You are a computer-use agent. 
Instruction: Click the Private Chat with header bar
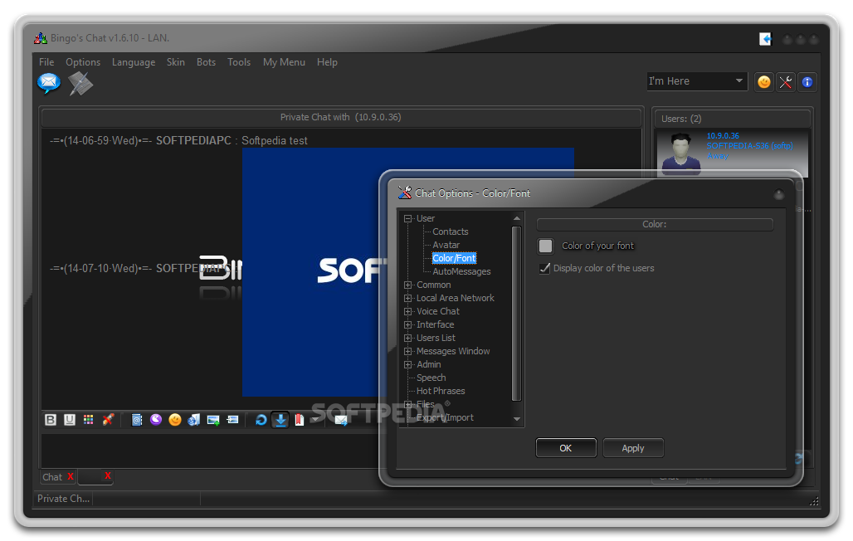(341, 118)
